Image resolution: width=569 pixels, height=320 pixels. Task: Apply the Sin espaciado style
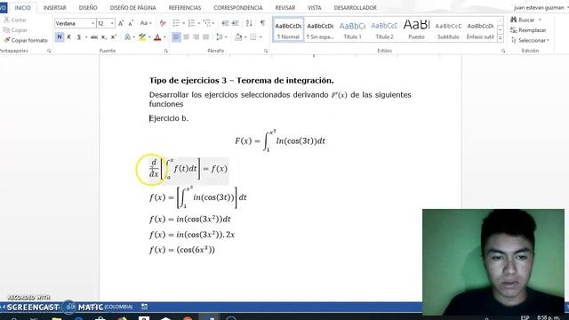click(x=320, y=30)
